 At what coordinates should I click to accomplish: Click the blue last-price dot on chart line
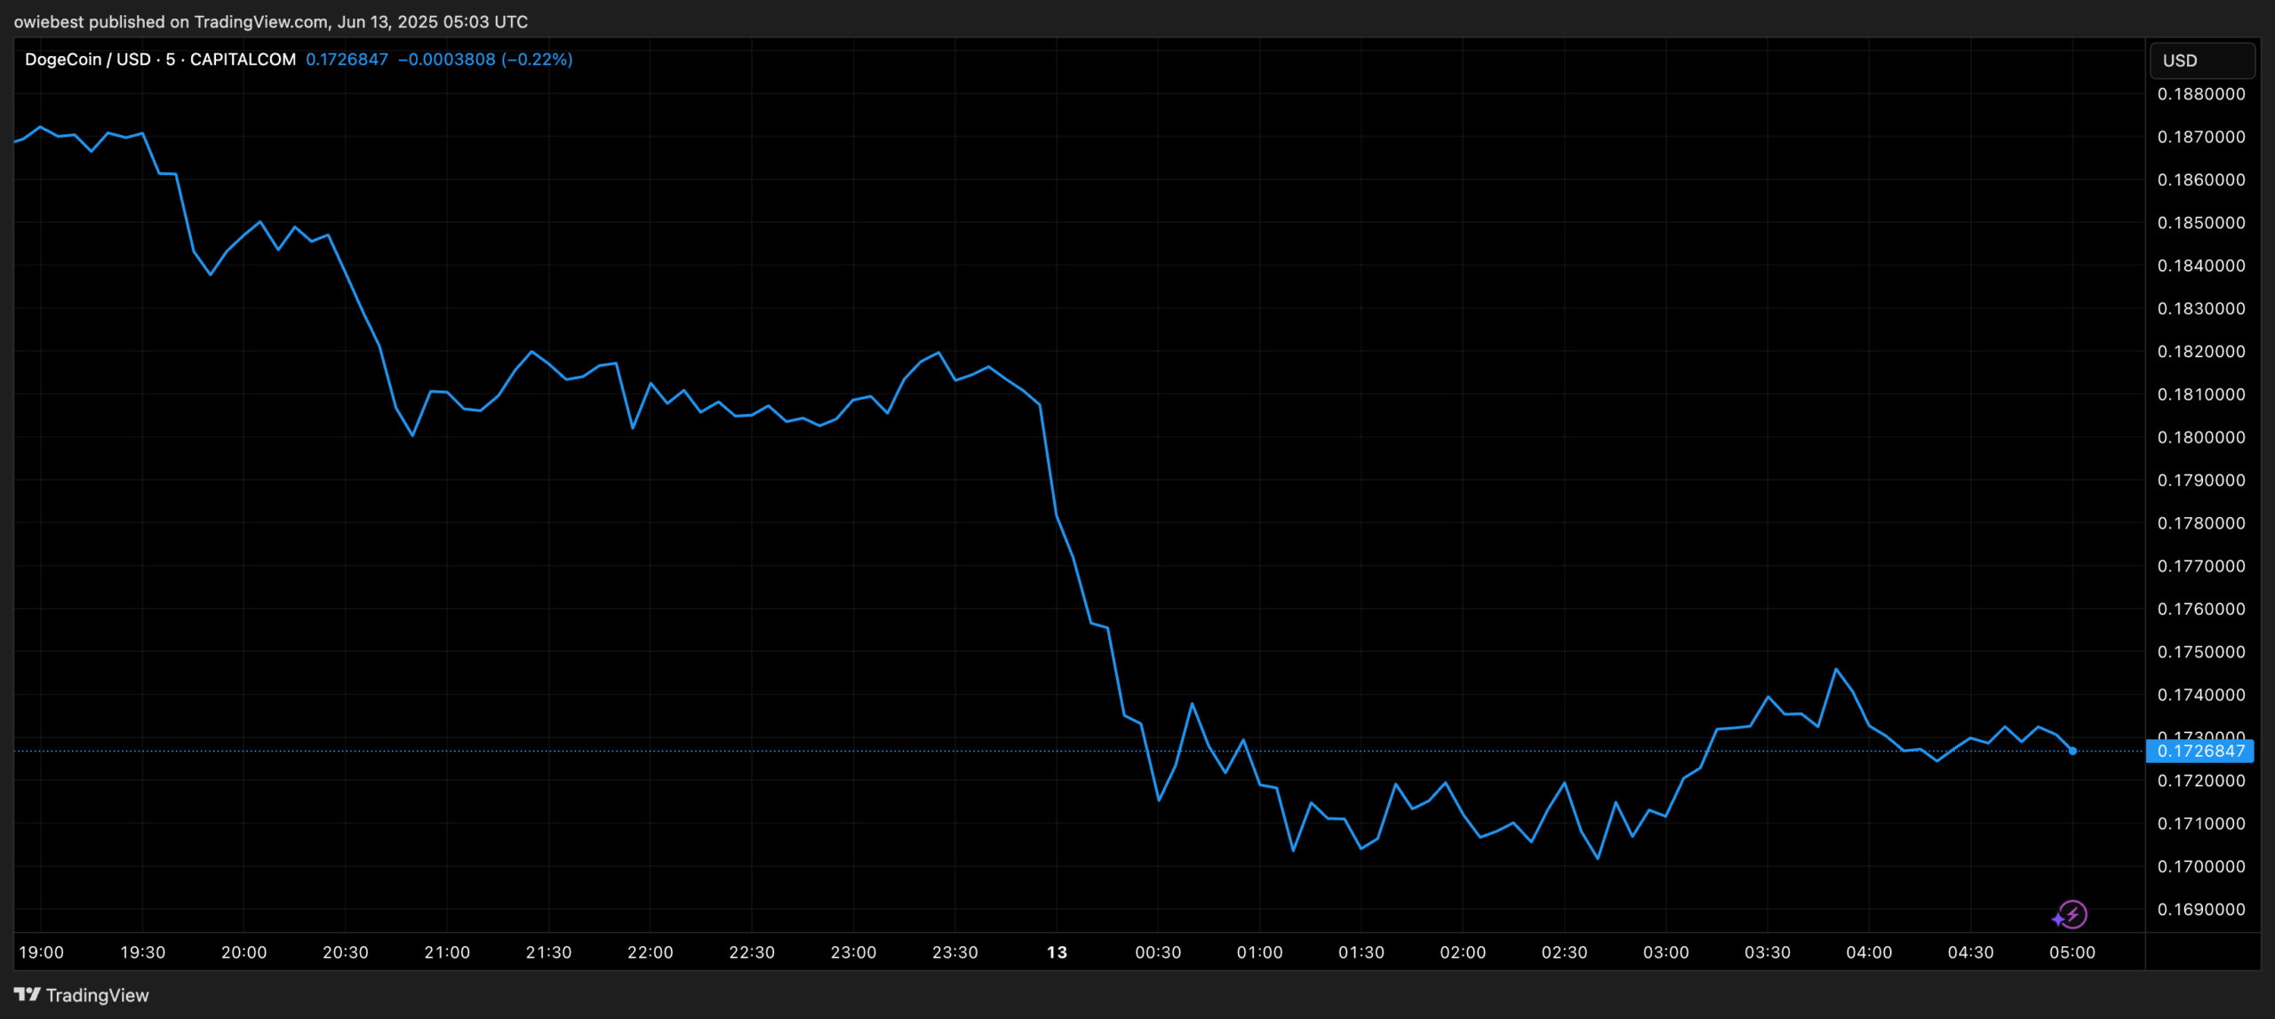point(2072,752)
